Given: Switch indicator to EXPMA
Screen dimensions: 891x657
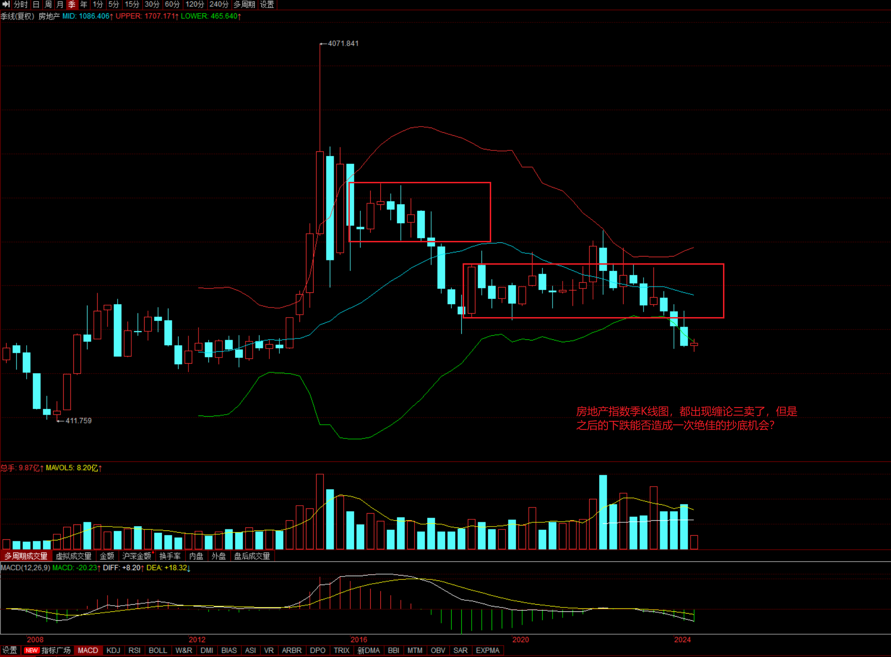Looking at the screenshot, I should point(487,650).
